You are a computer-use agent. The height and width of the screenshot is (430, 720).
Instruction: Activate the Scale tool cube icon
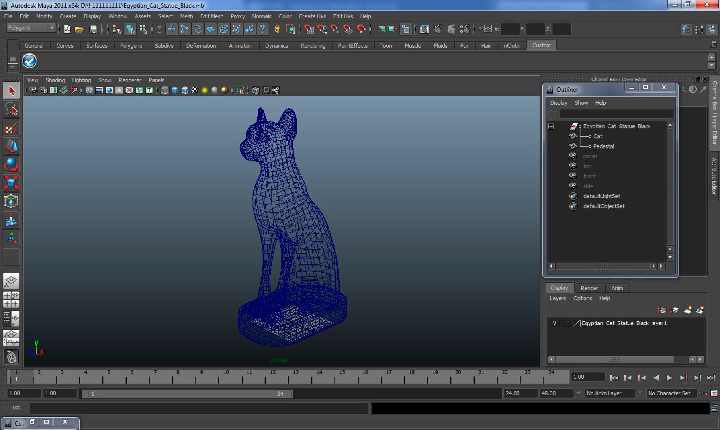[x=11, y=183]
